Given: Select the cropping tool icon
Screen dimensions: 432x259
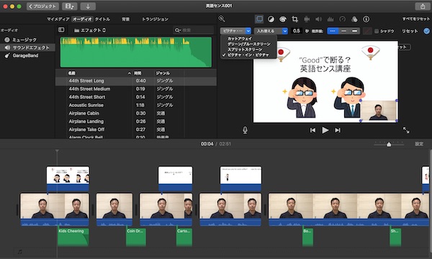Looking at the screenshot, I should point(294,19).
